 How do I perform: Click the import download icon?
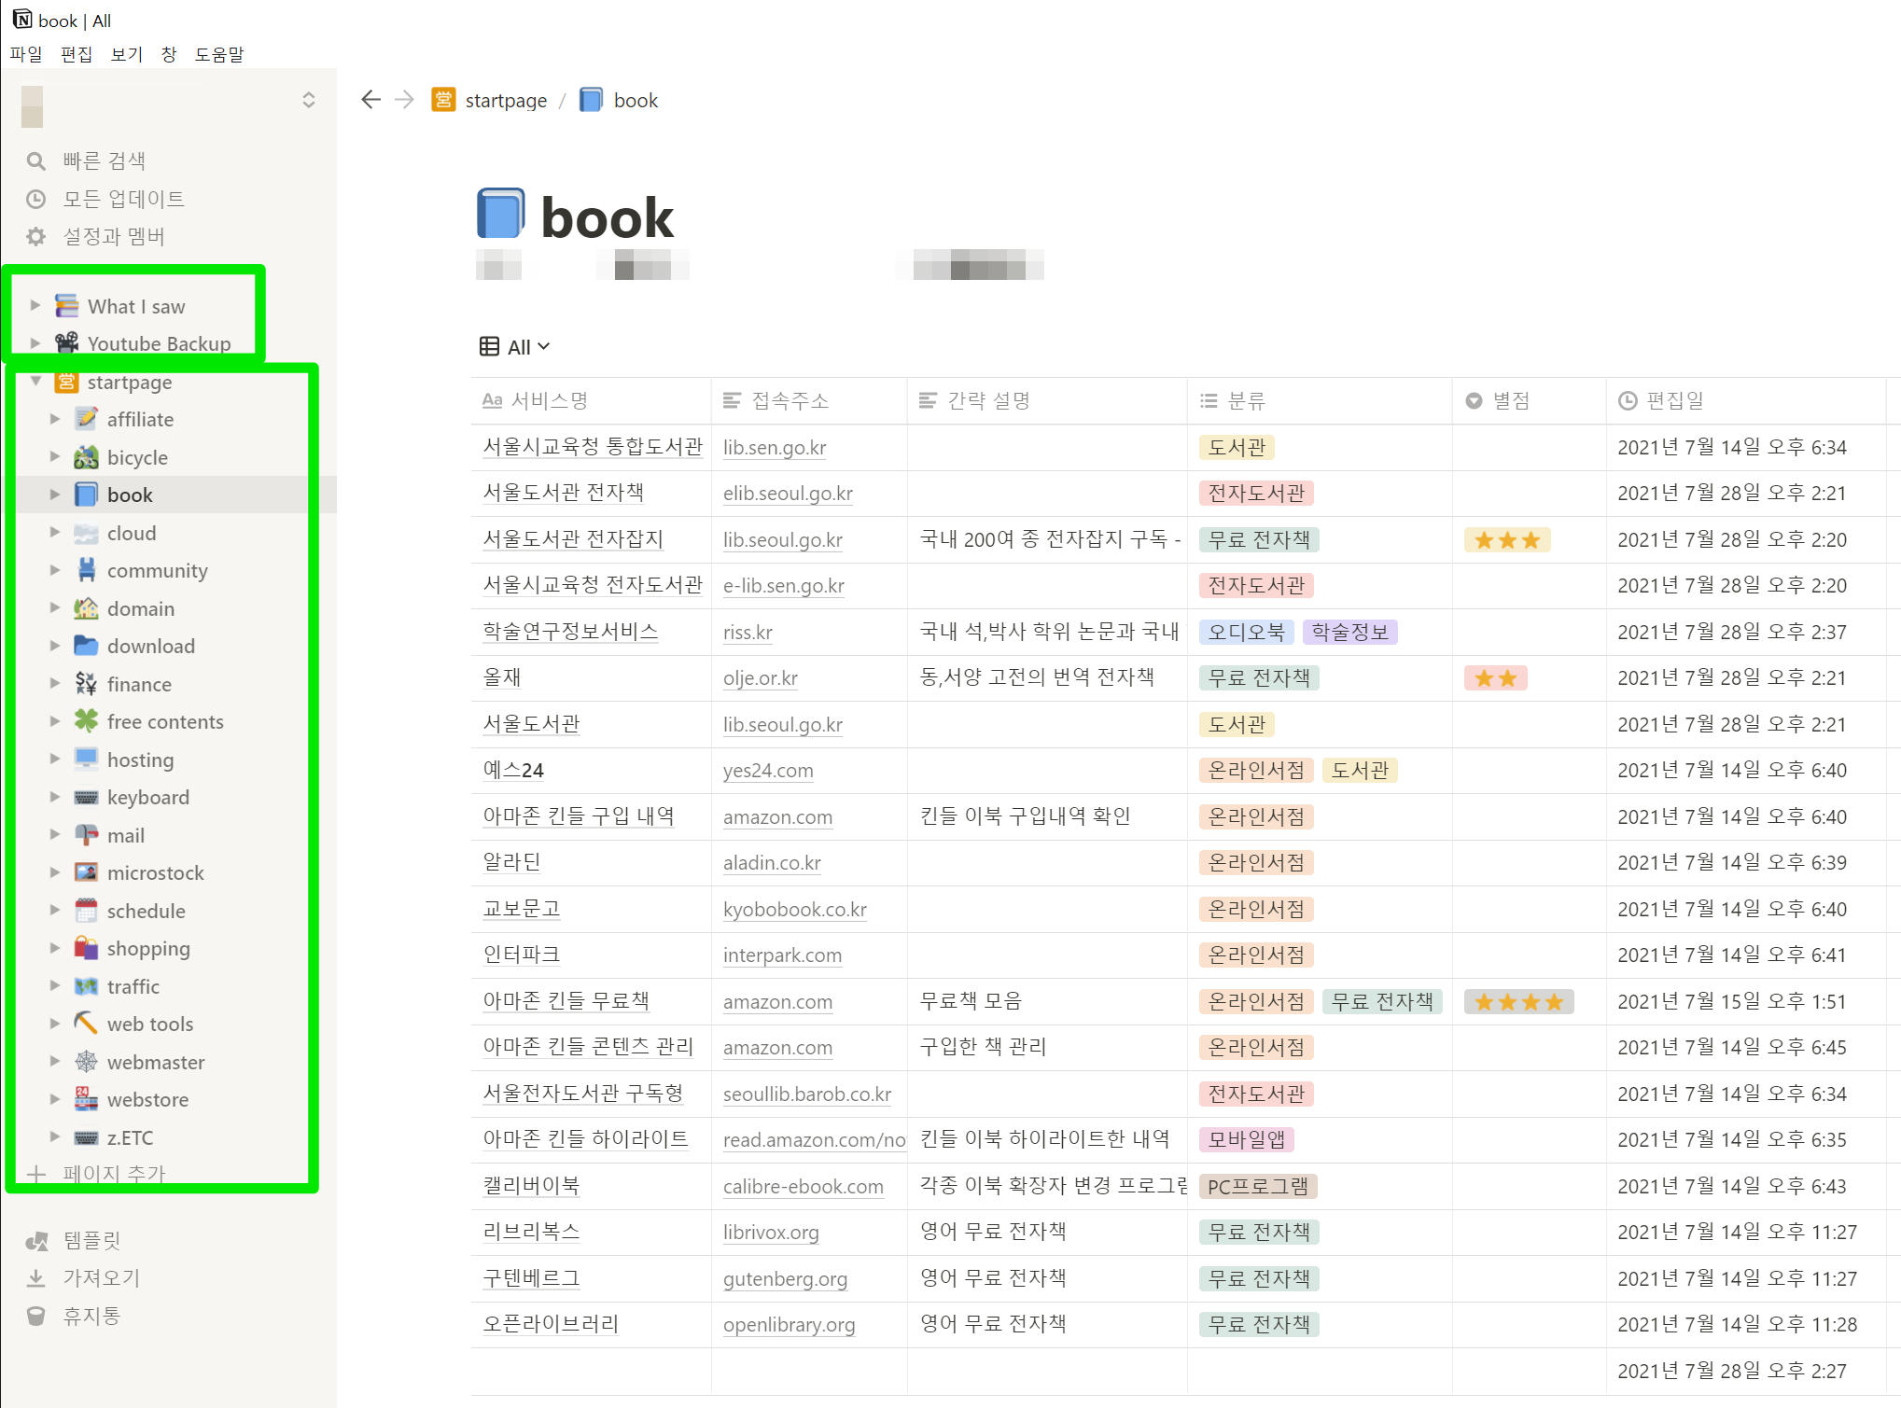pos(36,1278)
